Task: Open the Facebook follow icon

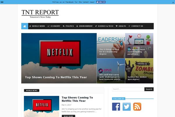Action: tap(116, 106)
